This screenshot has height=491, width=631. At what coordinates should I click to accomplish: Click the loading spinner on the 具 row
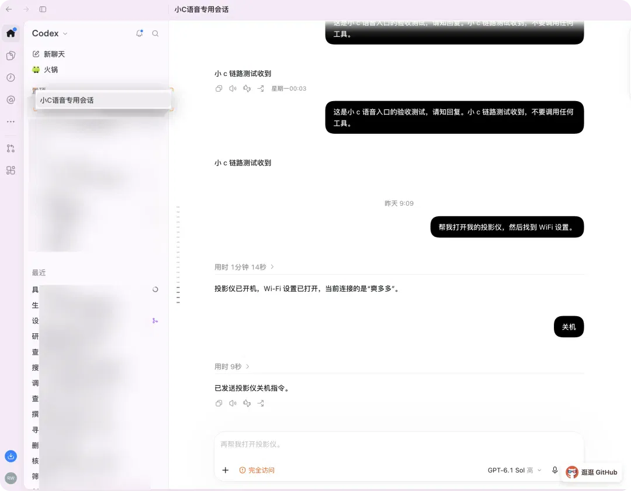(155, 289)
